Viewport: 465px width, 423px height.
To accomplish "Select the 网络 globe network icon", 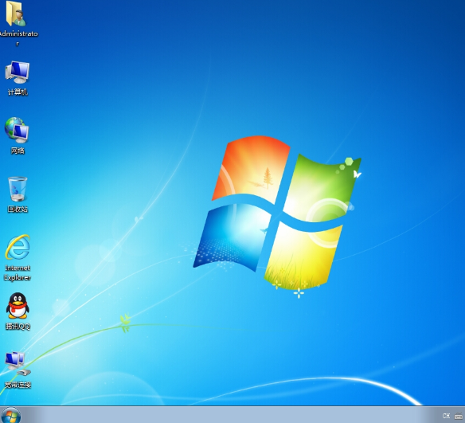I will coord(17,130).
